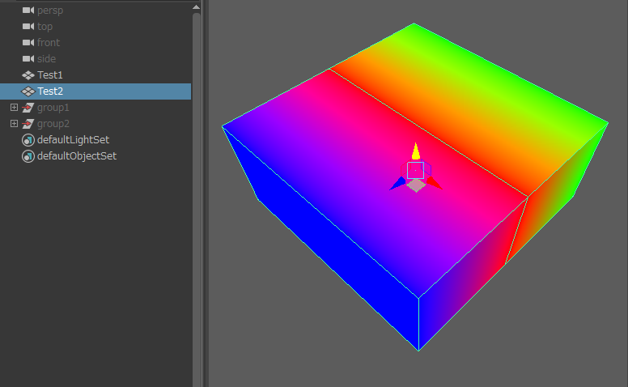Click the front camera icon
628x387 pixels.
click(28, 42)
